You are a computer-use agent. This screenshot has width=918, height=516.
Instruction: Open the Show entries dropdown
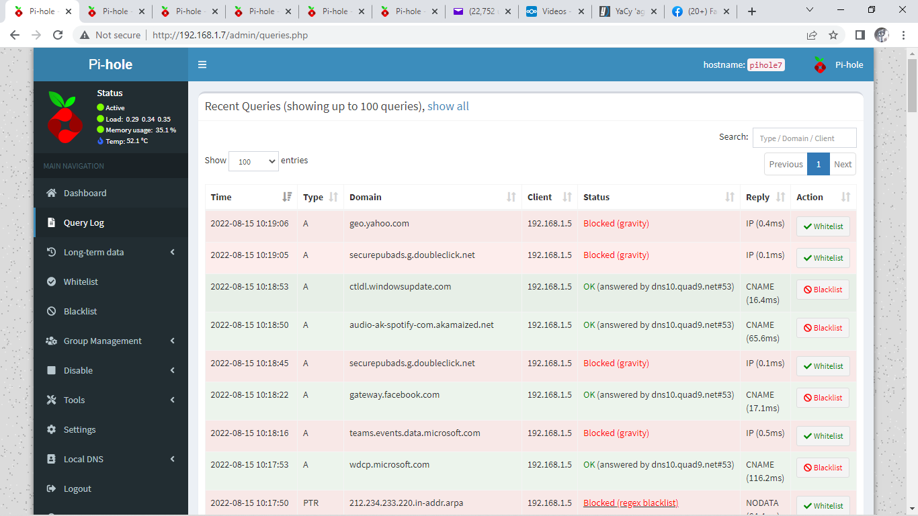coord(253,161)
